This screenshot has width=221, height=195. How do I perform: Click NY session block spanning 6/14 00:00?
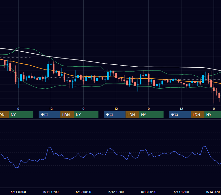[213, 115]
